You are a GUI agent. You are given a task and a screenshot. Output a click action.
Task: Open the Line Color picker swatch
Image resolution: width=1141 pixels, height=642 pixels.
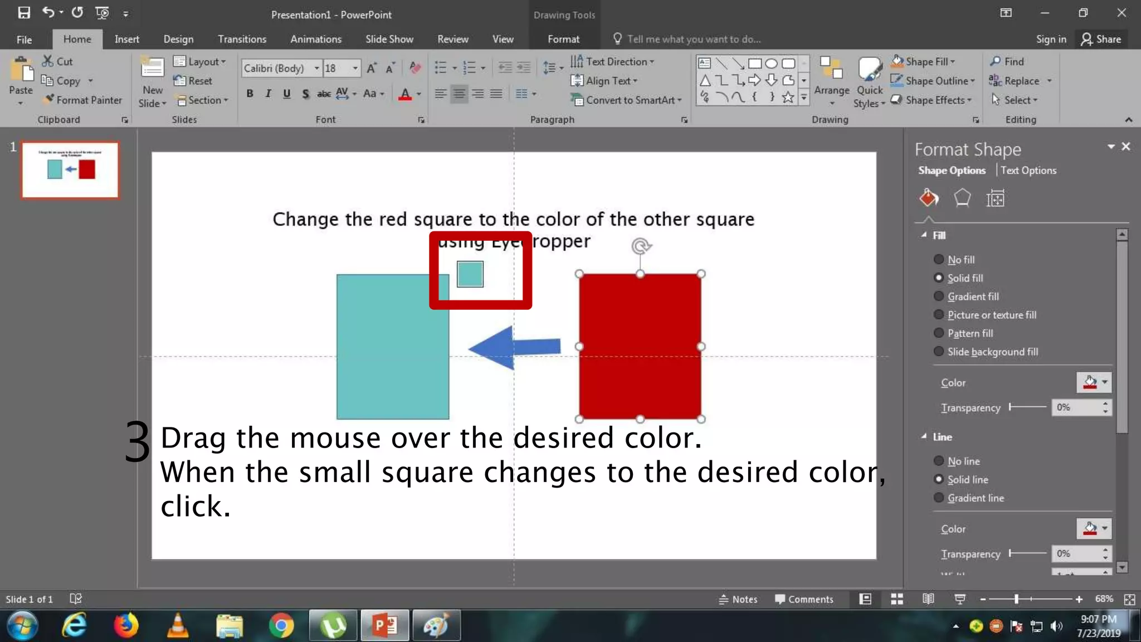tap(1094, 528)
